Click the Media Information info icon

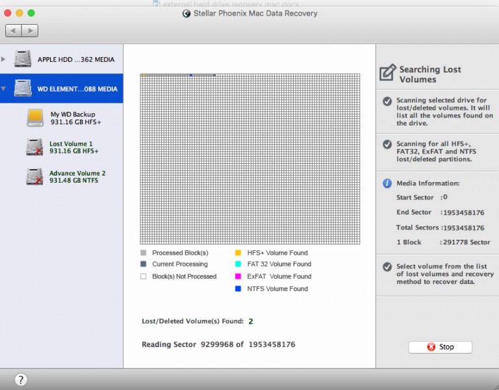click(x=387, y=183)
